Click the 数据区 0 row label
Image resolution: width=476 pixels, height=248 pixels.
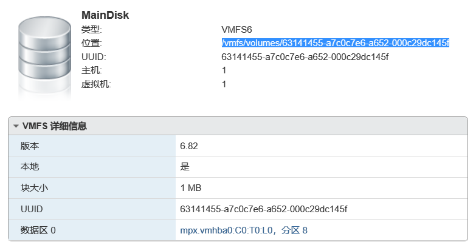coord(38,230)
